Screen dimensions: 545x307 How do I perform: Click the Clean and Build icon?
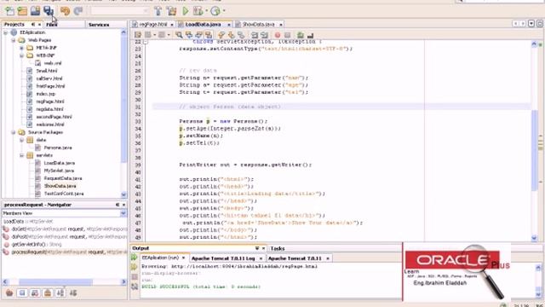click(172, 11)
